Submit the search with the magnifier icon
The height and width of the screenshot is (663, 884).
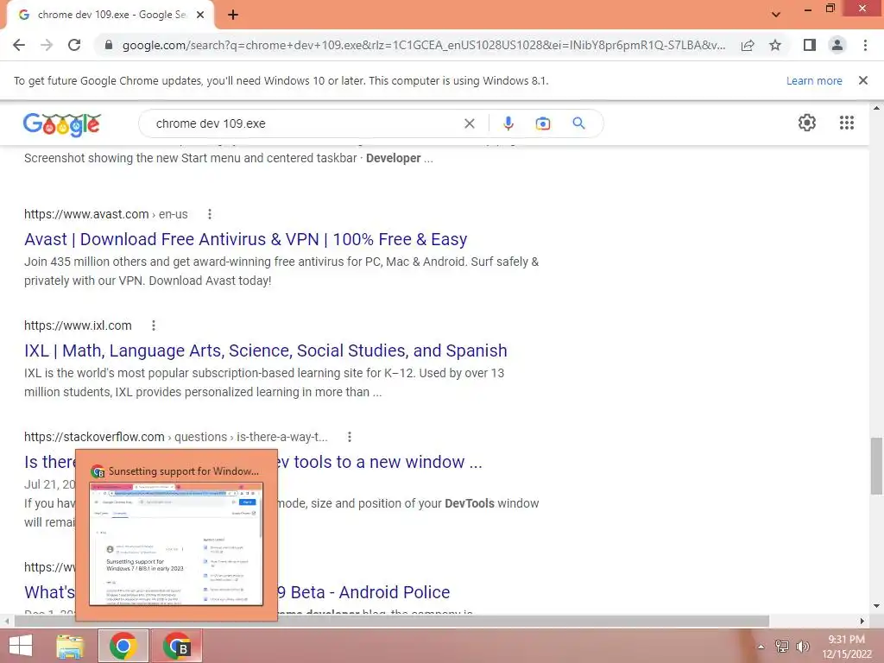tap(578, 123)
